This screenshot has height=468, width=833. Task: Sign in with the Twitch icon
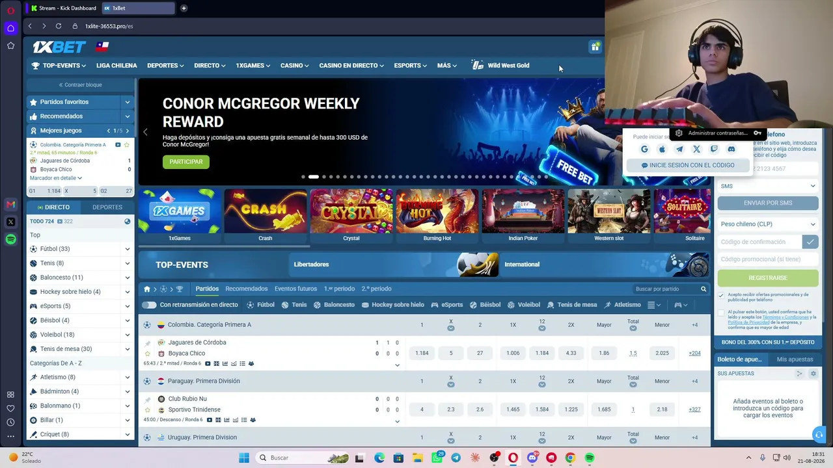click(714, 149)
